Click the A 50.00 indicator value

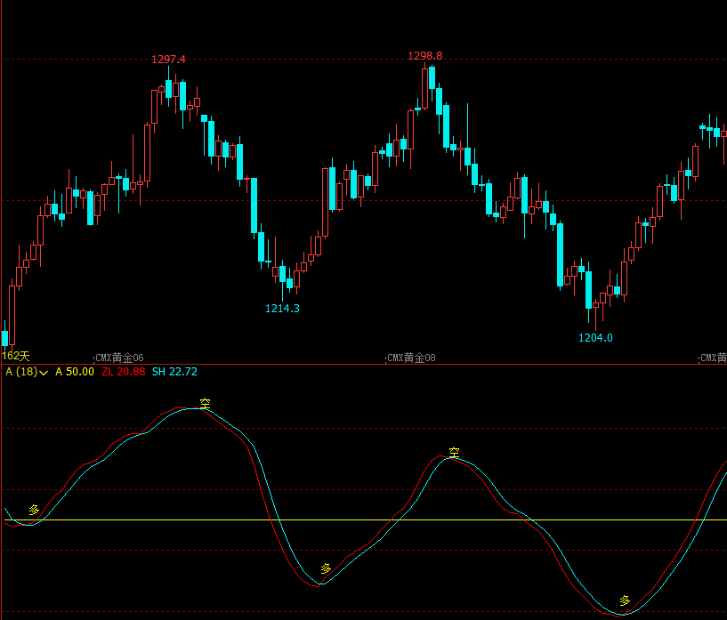click(75, 372)
